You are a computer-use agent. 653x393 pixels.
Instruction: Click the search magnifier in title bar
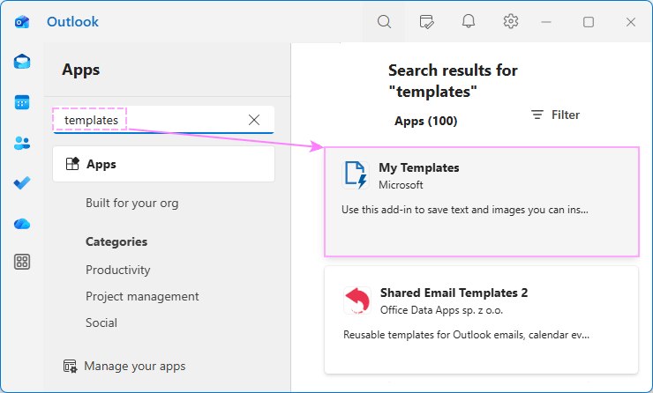click(384, 22)
